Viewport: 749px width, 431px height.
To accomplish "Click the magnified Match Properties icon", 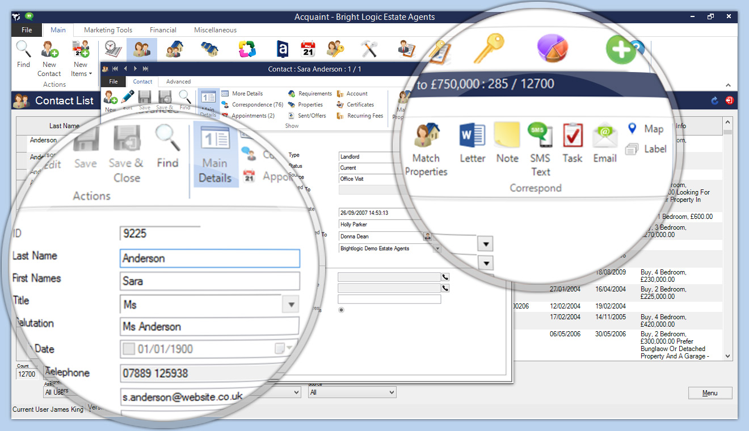I will pyautogui.click(x=427, y=150).
